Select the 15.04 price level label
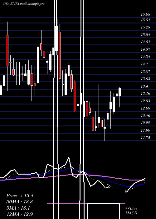The width and height of the screenshot is (156, 219). click(x=145, y=34)
